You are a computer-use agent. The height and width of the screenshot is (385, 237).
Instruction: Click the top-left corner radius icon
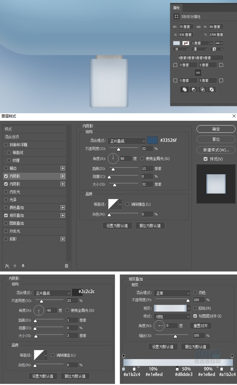click(175, 65)
